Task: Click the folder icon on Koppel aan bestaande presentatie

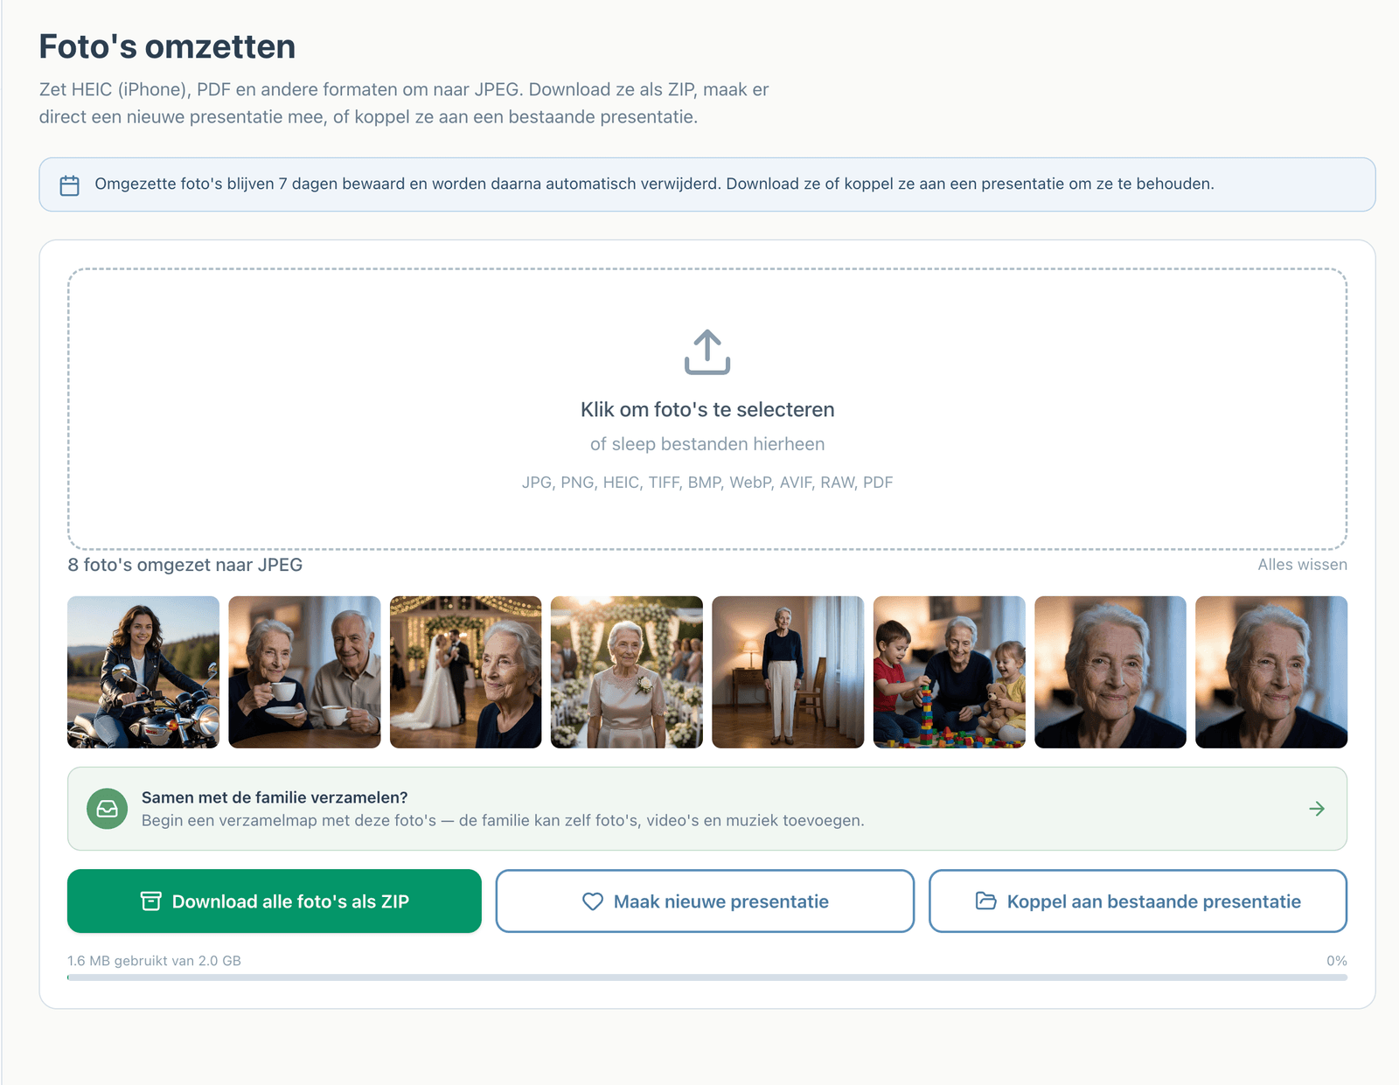Action: pos(985,901)
